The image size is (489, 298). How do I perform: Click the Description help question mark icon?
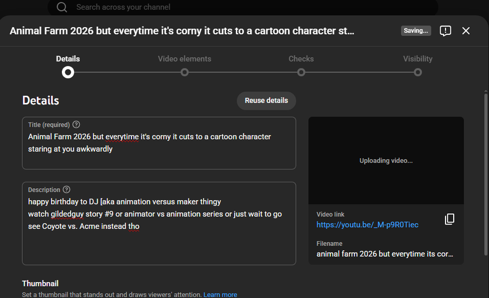point(66,190)
